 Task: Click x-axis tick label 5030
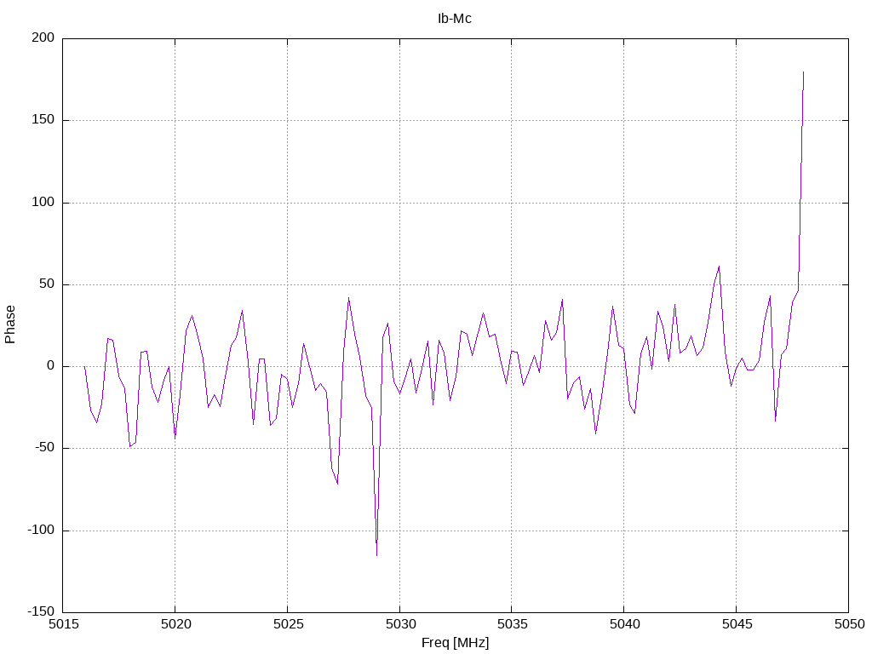click(400, 624)
